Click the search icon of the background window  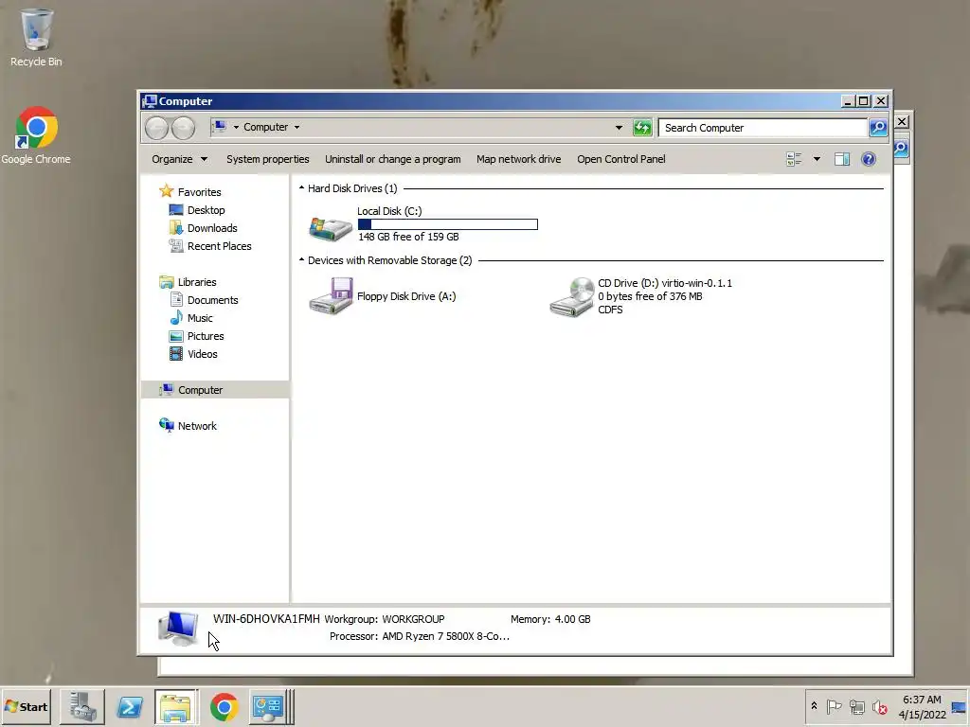coord(902,149)
